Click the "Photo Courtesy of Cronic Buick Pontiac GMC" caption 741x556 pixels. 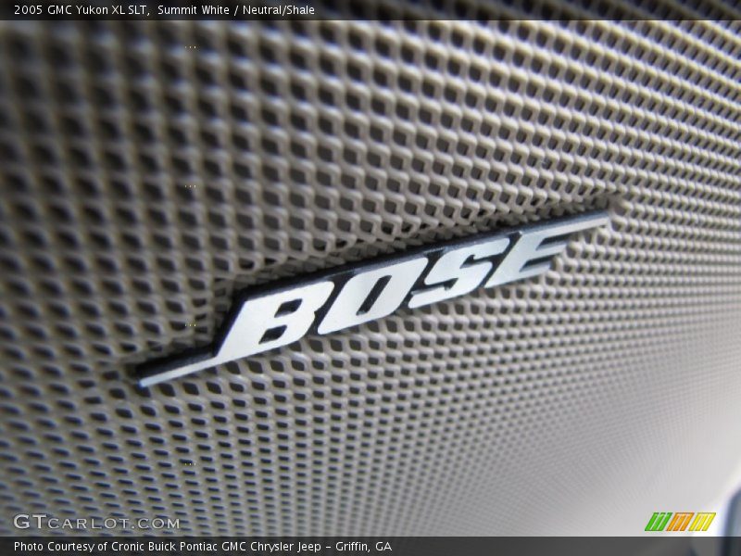(130, 547)
